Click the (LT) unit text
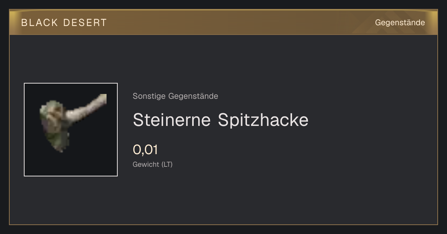 pos(167,165)
